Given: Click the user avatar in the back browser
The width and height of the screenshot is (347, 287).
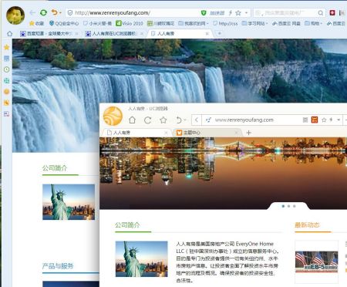Looking at the screenshot, I should [x=15, y=15].
